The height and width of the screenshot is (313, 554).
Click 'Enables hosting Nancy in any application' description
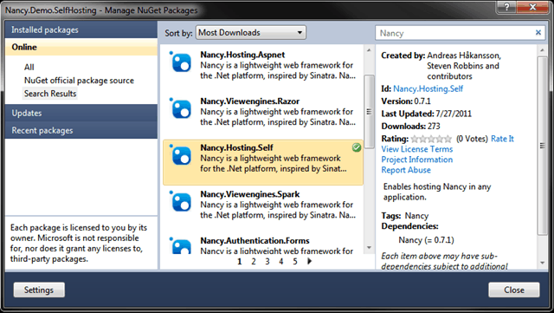[x=437, y=192]
